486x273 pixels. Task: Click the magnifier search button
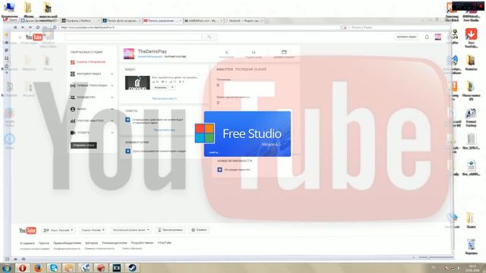(x=210, y=37)
